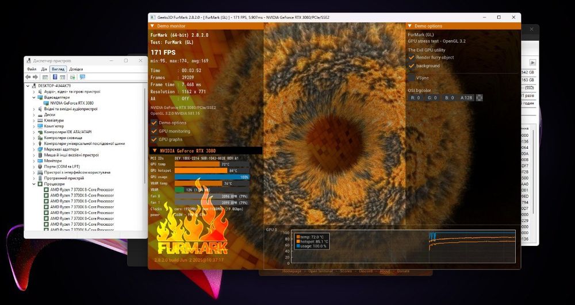Collapse the Процесори tree node

(x=34, y=184)
